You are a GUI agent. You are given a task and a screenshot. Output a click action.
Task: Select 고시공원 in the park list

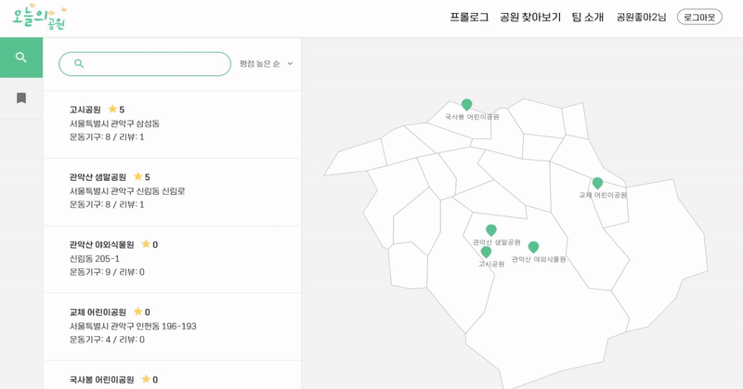pos(172,124)
